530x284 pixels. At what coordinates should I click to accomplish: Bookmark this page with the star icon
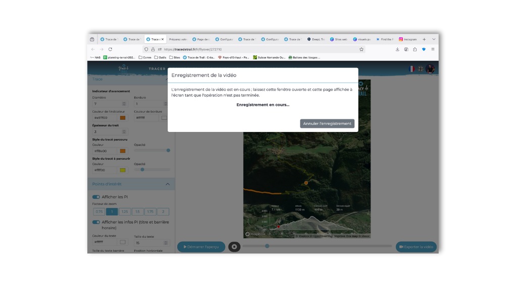click(x=361, y=49)
